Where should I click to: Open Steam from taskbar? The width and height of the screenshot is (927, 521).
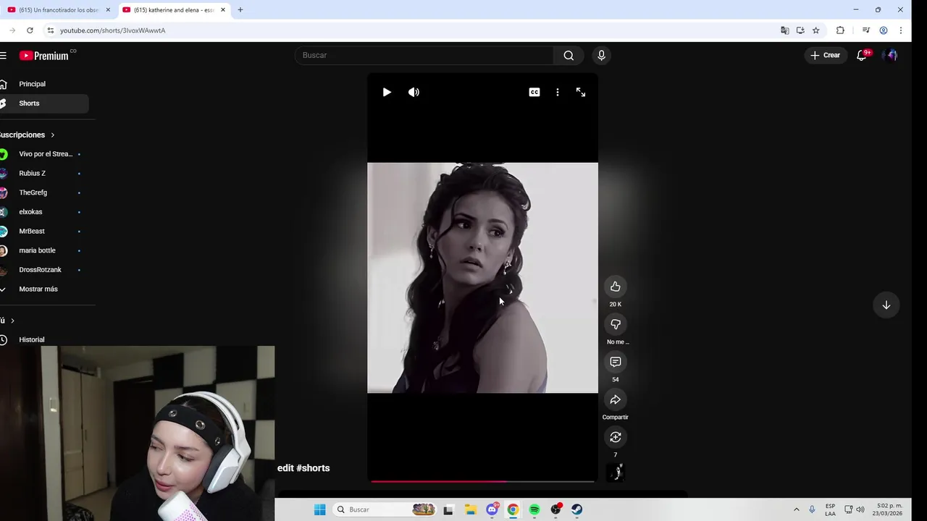577,509
